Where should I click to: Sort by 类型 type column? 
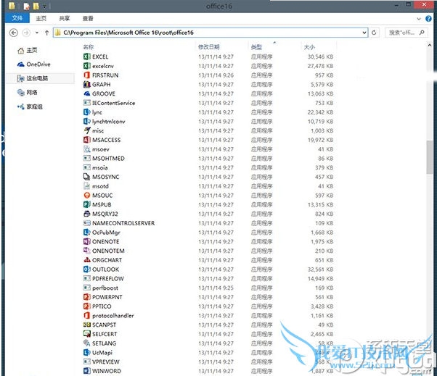click(x=256, y=47)
